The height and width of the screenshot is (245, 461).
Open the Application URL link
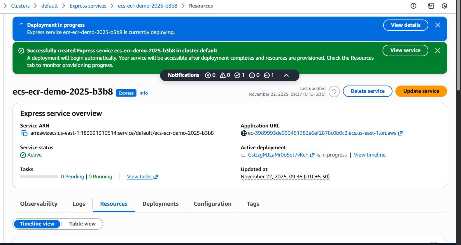322,133
